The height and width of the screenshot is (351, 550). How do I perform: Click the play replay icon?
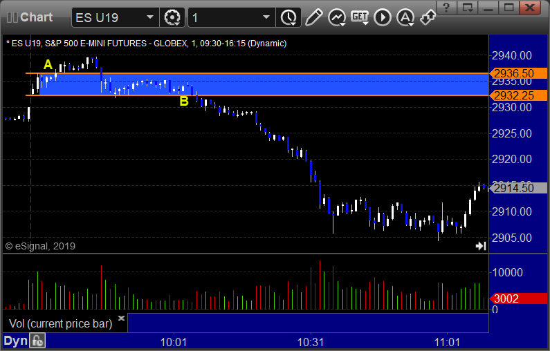pyautogui.click(x=383, y=17)
